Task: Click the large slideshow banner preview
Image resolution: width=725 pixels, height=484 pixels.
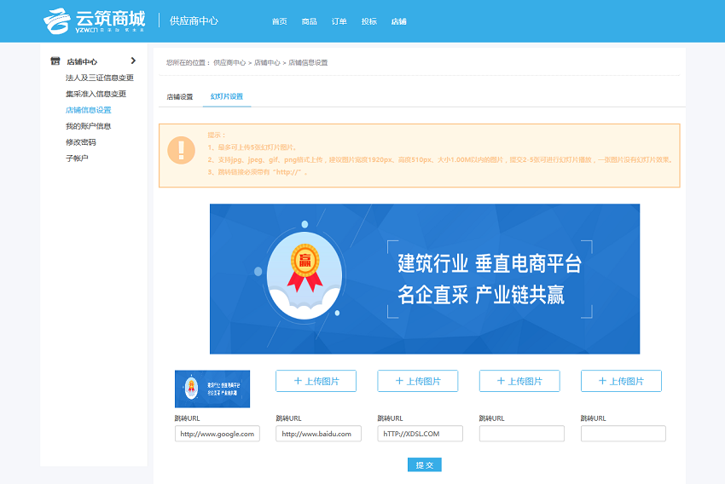Action: tap(424, 279)
